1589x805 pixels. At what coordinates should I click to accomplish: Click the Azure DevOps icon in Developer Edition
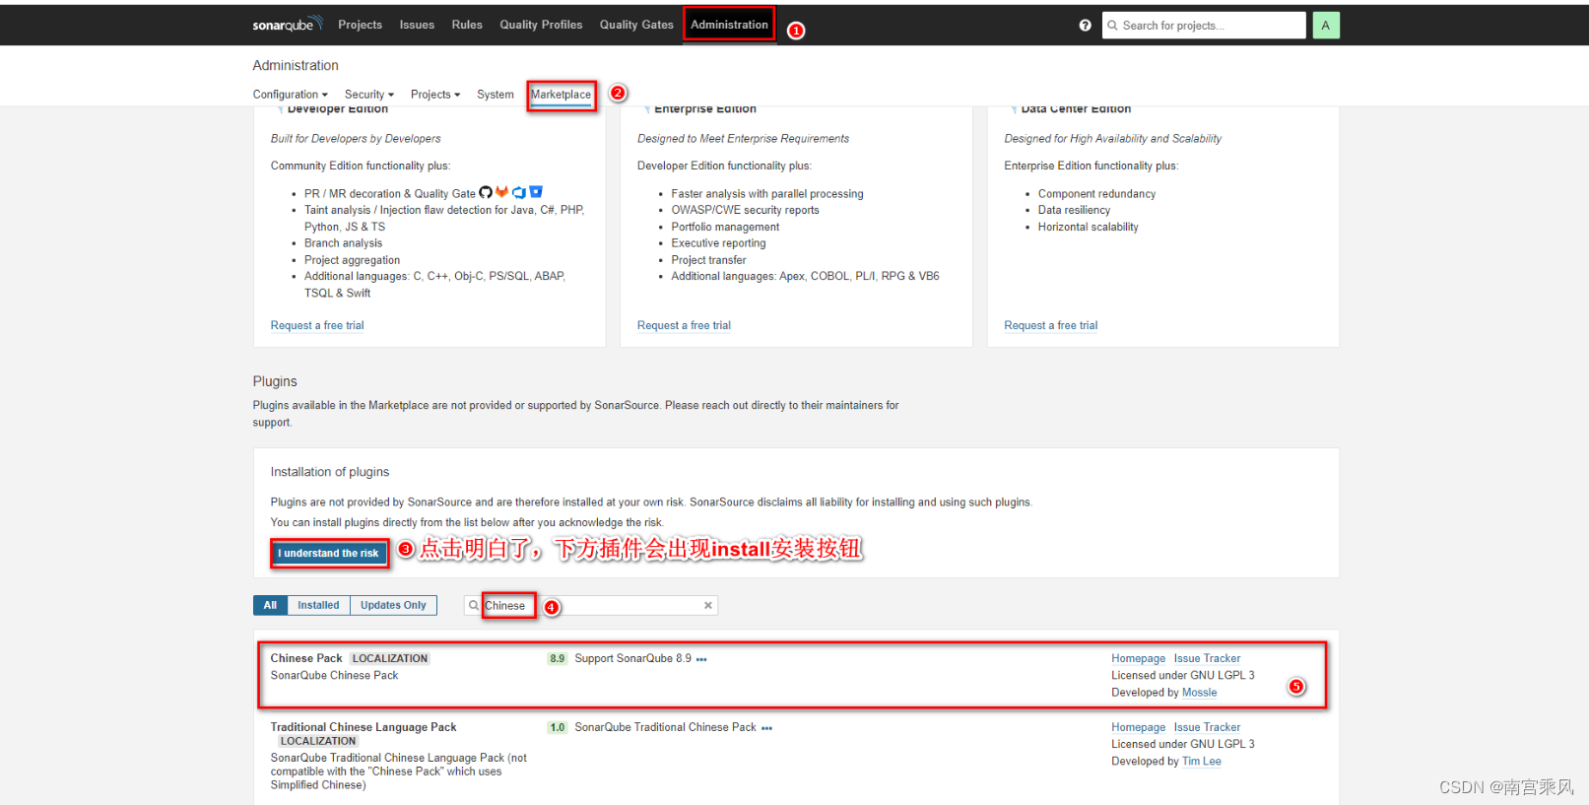(519, 193)
